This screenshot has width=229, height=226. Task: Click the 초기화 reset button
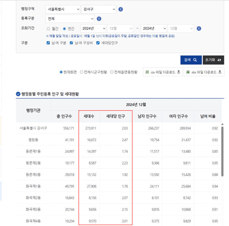click(x=213, y=60)
